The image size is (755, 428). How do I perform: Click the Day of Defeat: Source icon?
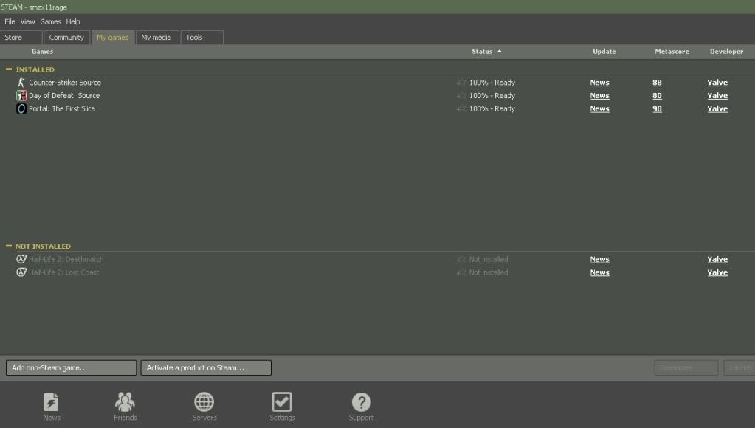point(21,96)
